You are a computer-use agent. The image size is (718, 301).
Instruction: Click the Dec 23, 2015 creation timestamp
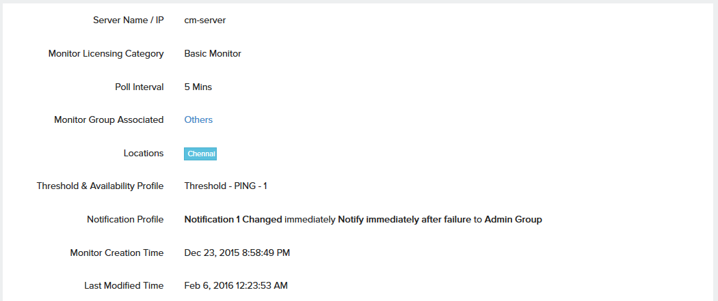(x=237, y=253)
